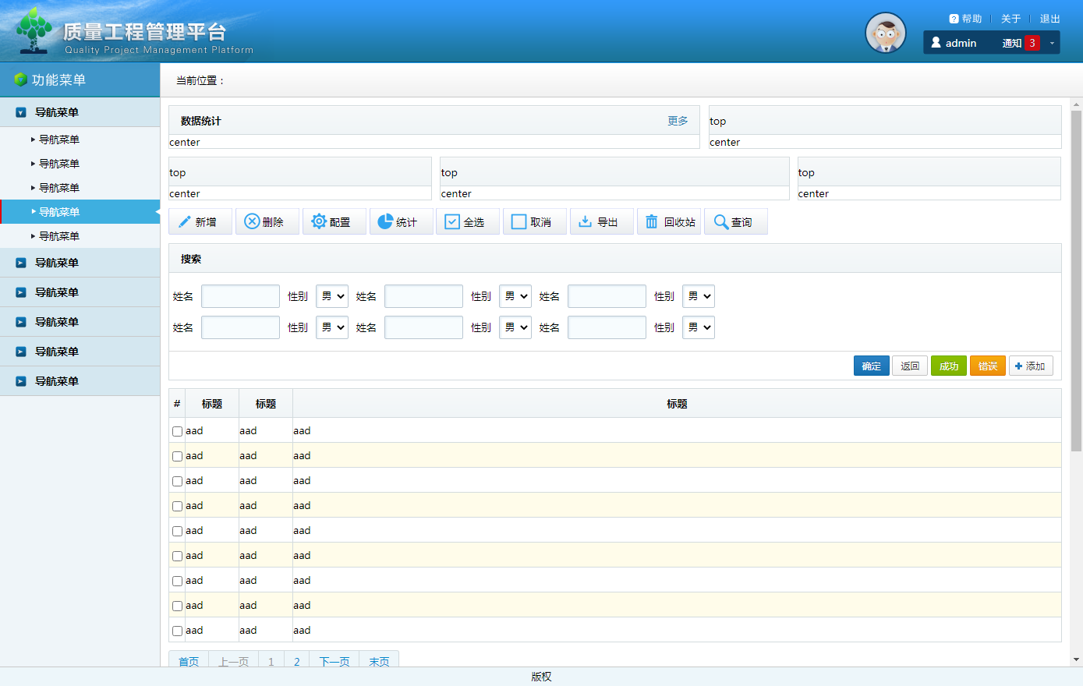Click the vertical scrollbar thumb on the right

[x=1076, y=281]
